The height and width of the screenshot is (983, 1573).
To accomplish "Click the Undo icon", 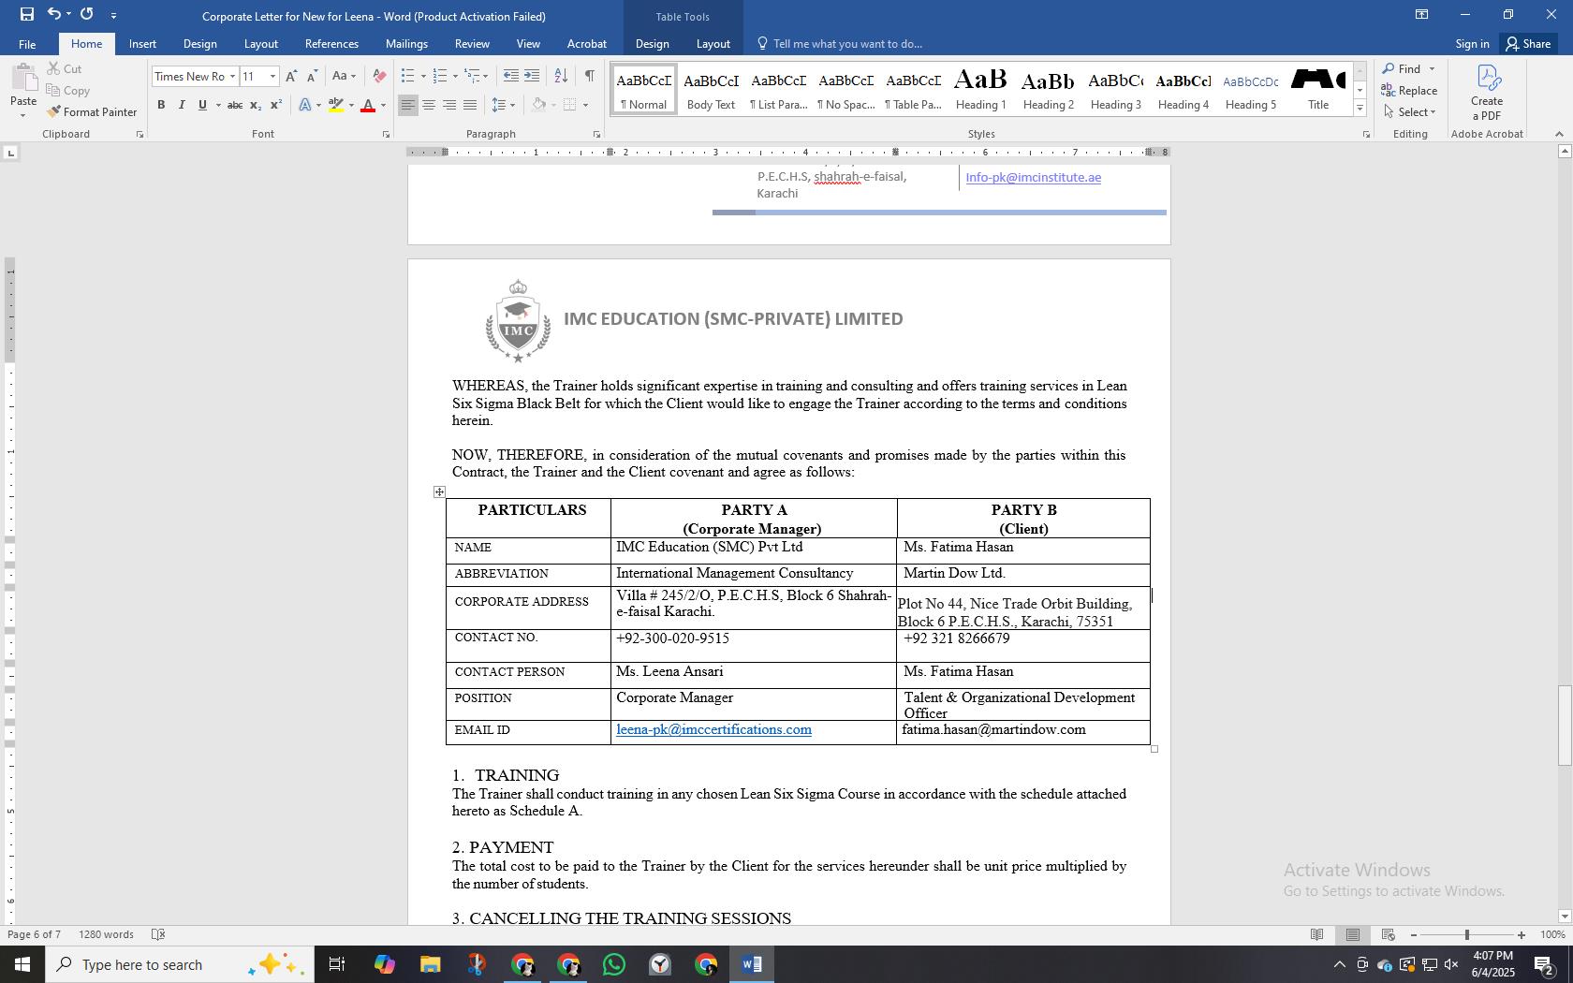I will [54, 14].
